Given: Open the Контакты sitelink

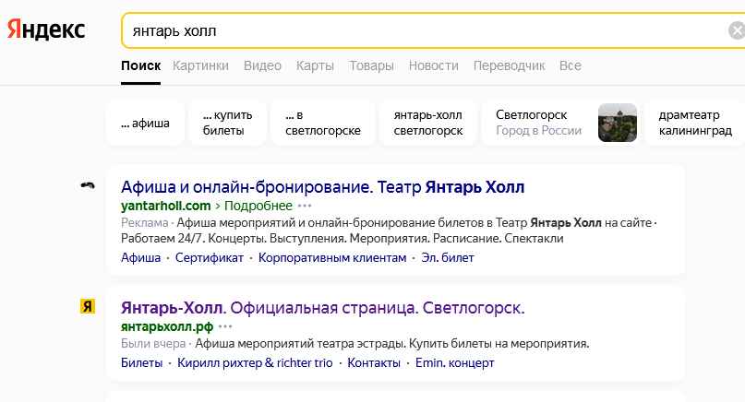Looking at the screenshot, I should coord(374,363).
